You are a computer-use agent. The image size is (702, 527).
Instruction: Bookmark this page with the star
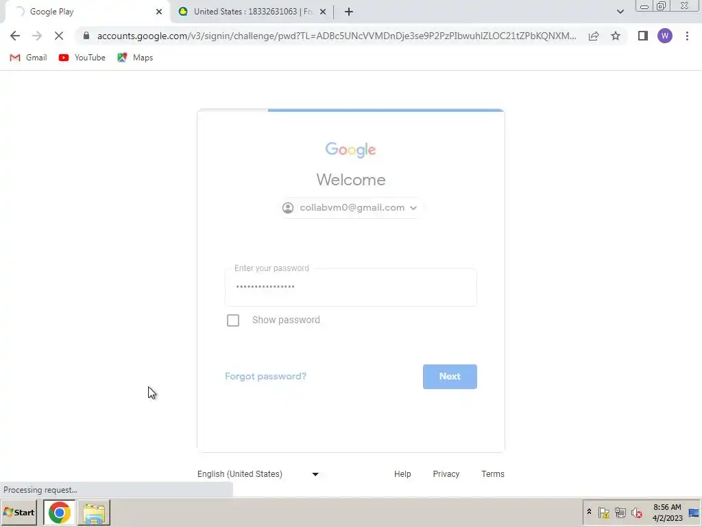coord(616,36)
